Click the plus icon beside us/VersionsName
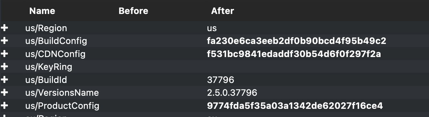Image resolution: width=429 pixels, height=117 pixels. click(4, 93)
